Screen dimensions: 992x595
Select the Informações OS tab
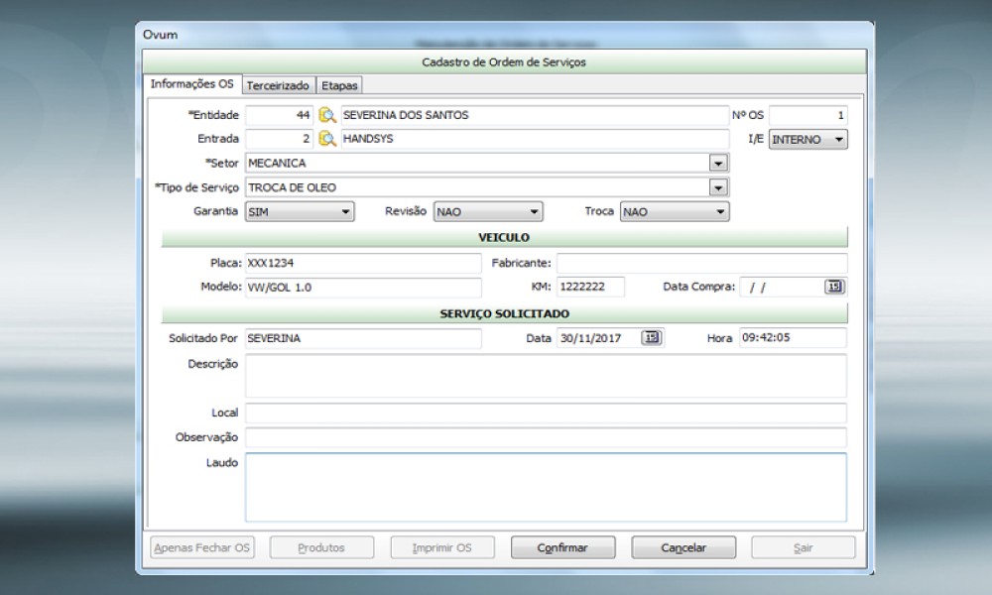(x=191, y=84)
